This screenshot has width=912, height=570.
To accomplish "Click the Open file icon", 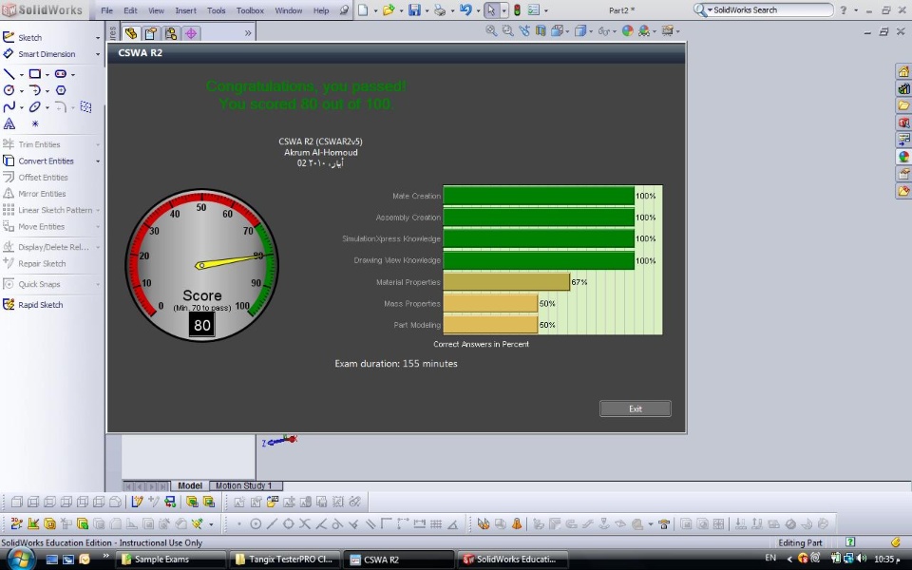I will pos(389,9).
